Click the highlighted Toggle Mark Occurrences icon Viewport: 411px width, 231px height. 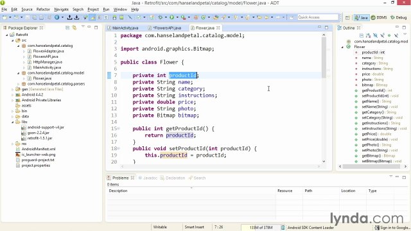pos(92,17)
